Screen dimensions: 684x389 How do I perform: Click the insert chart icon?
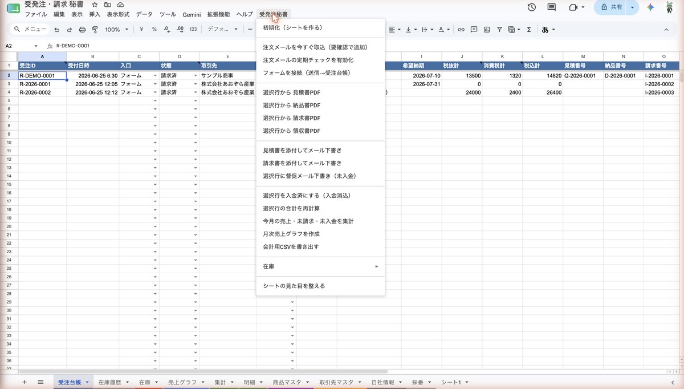tap(487, 29)
